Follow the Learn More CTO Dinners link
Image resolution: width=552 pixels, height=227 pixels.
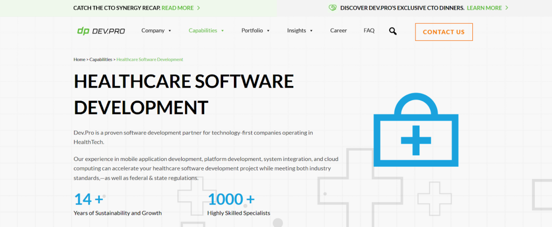coord(484,8)
